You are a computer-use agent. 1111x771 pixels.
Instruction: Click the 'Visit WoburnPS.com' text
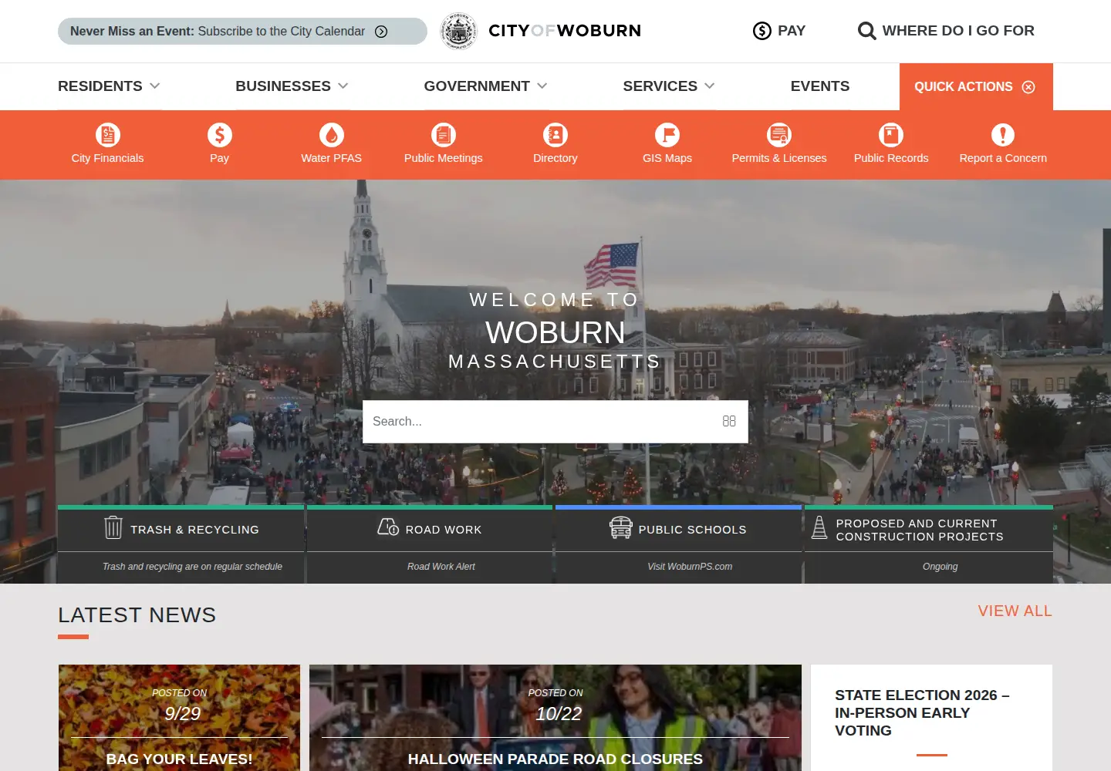point(690,567)
